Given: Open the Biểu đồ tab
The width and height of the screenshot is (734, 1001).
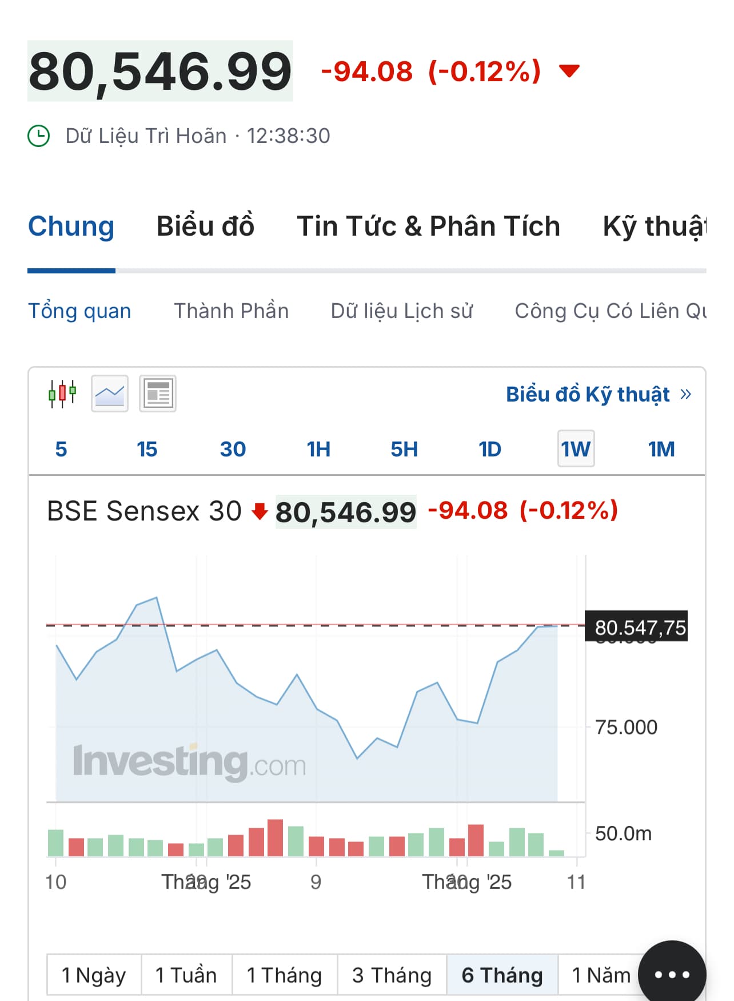Looking at the screenshot, I should (x=205, y=226).
